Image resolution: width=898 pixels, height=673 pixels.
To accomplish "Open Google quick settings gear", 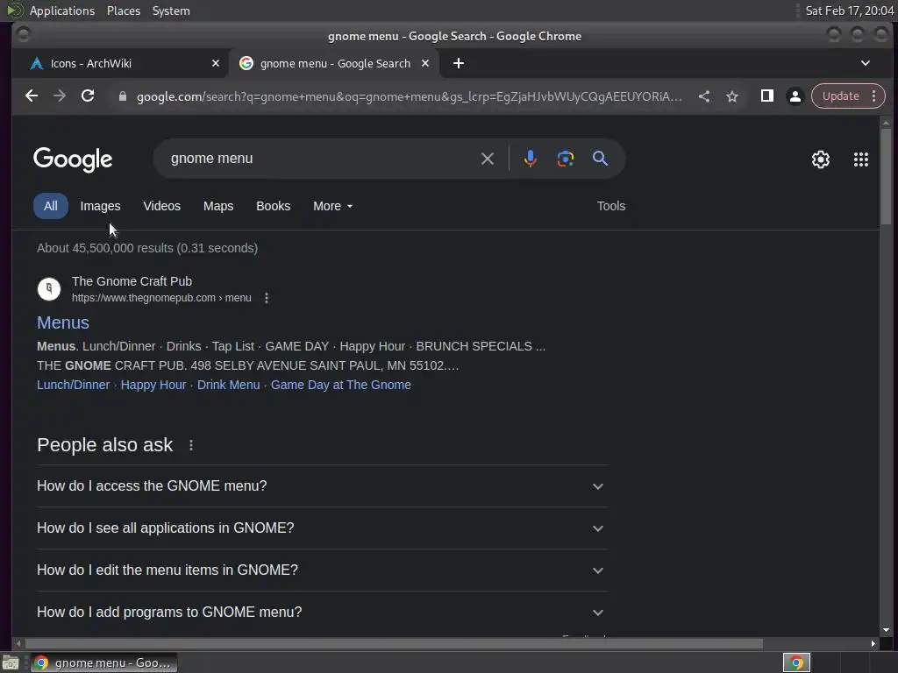I will pos(821,159).
